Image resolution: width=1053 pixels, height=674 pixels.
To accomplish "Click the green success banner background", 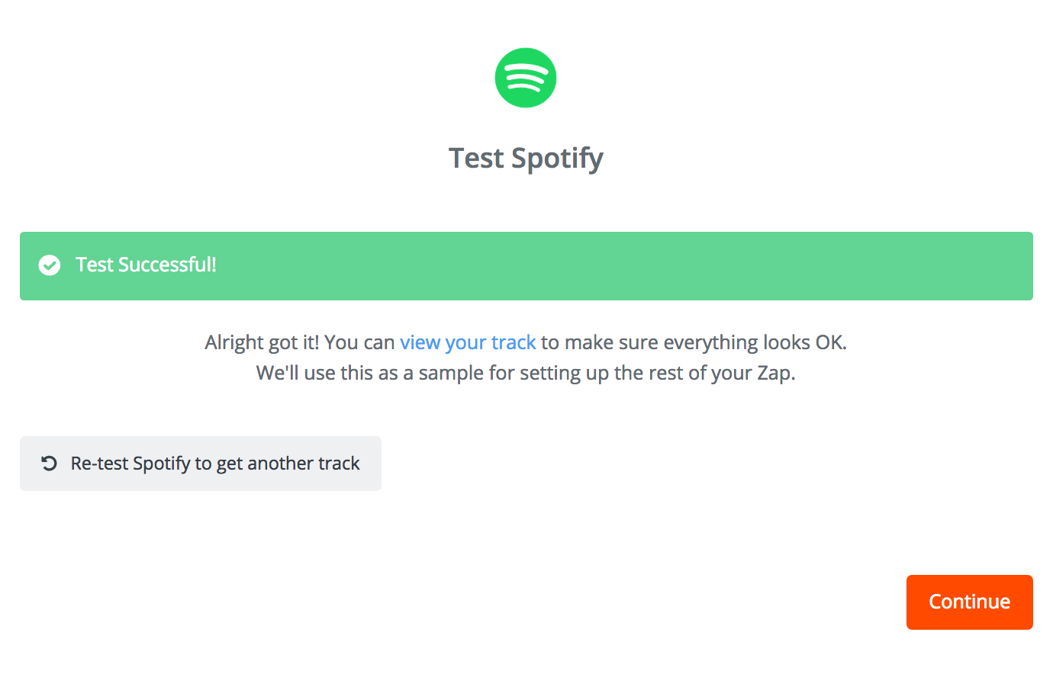I will [x=526, y=266].
